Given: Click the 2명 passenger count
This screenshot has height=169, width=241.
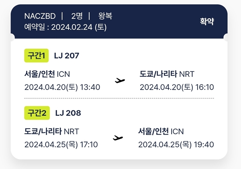Looking at the screenshot, I should coord(77,16).
